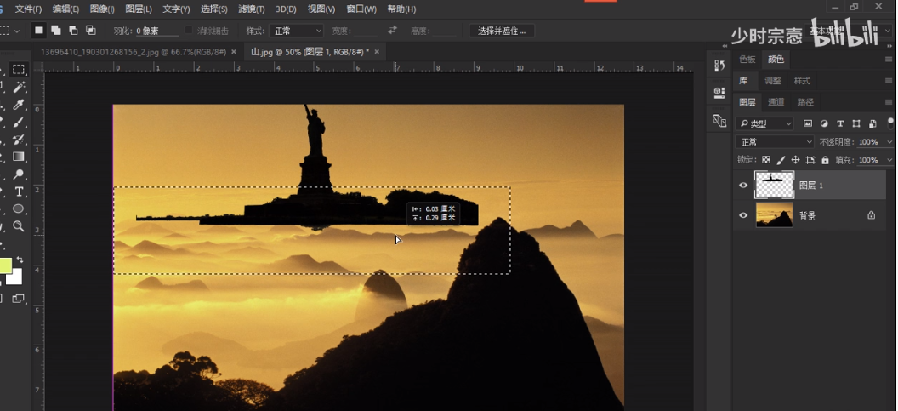Screen dimensions: 898x411
Task: Open the 图像(I) menu
Action: pos(103,9)
